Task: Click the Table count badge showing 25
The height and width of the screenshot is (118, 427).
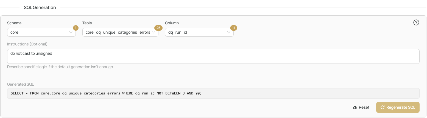Action: pos(158,28)
